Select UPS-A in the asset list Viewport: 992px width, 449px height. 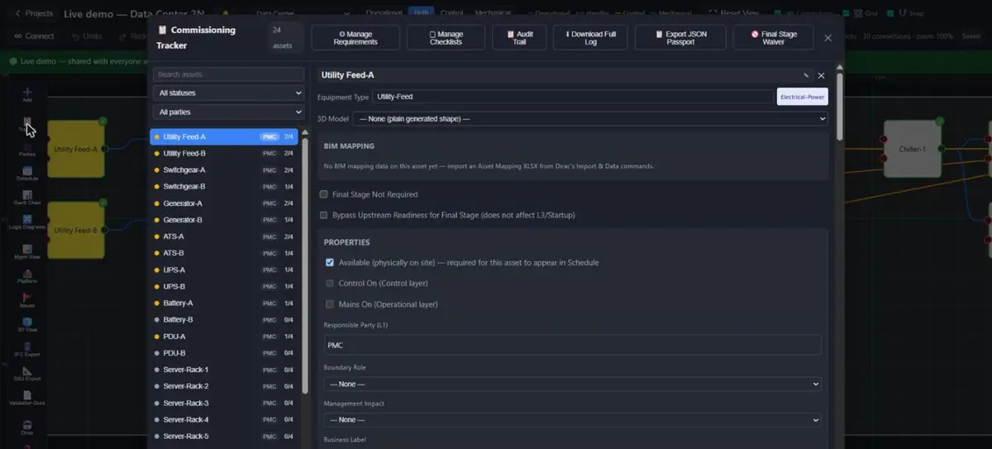coord(224,270)
